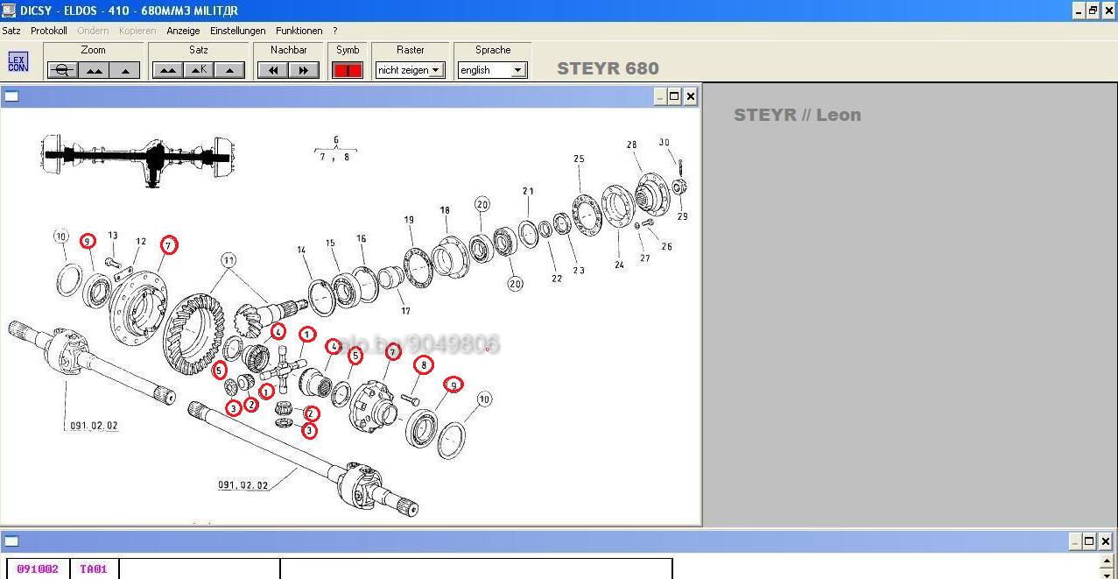Select part number 18 label

(x=445, y=210)
